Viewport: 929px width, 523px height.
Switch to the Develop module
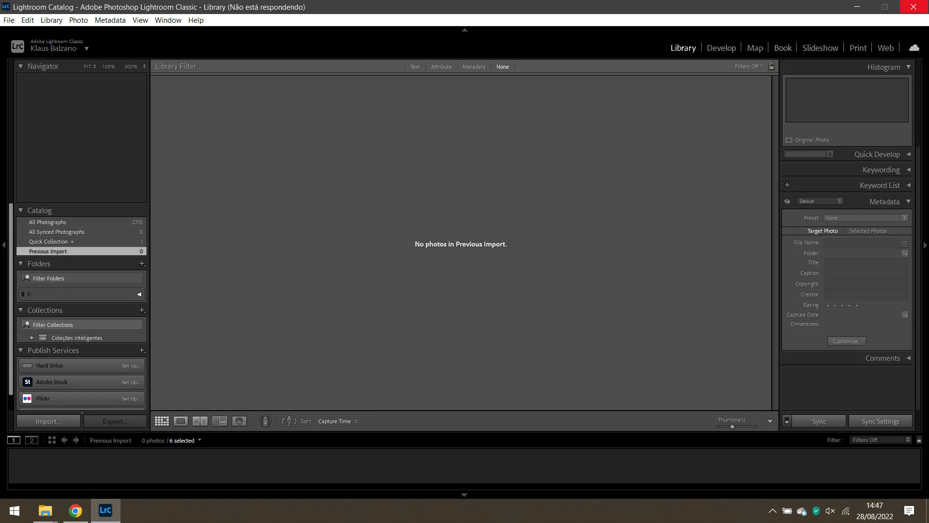tap(721, 48)
